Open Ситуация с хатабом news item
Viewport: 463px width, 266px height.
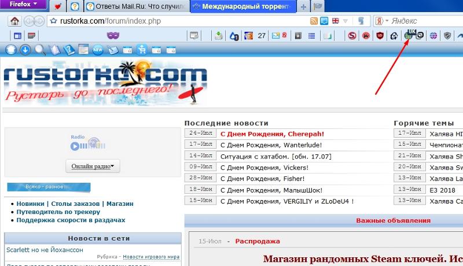[276, 156]
